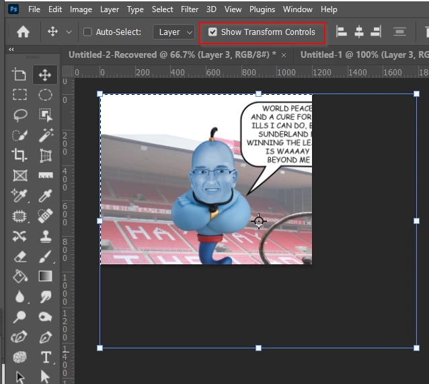Click the distribute vertically icon
The height and width of the screenshot is (384, 429).
399,32
